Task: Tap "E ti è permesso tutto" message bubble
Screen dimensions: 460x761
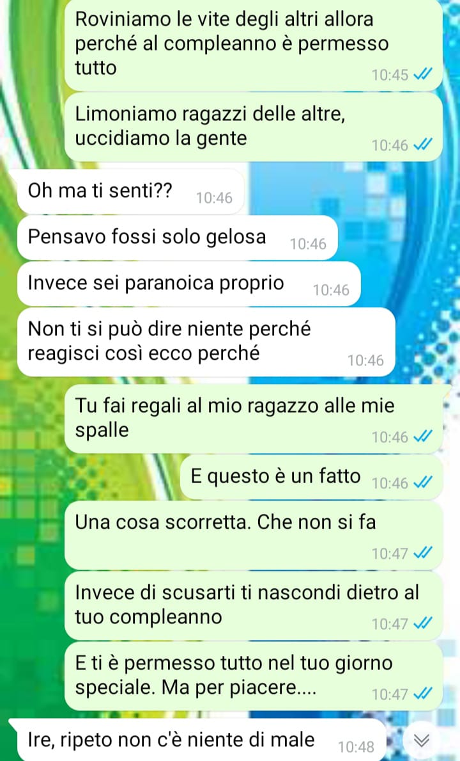Action: 253,676
